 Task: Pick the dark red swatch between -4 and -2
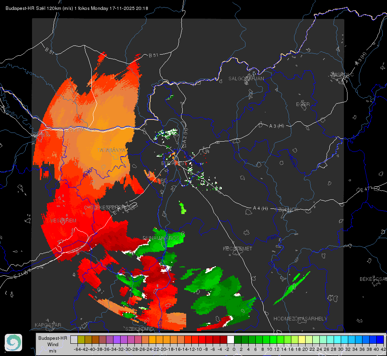[x=223, y=340]
